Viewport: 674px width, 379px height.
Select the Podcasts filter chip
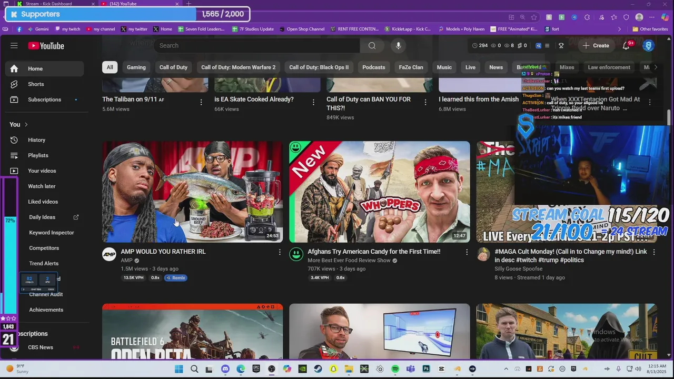tap(373, 67)
